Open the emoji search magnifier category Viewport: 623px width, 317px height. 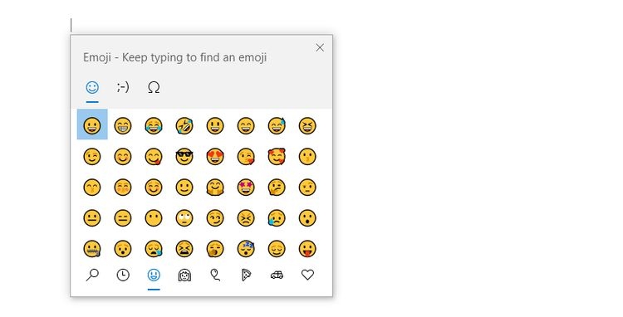point(92,275)
